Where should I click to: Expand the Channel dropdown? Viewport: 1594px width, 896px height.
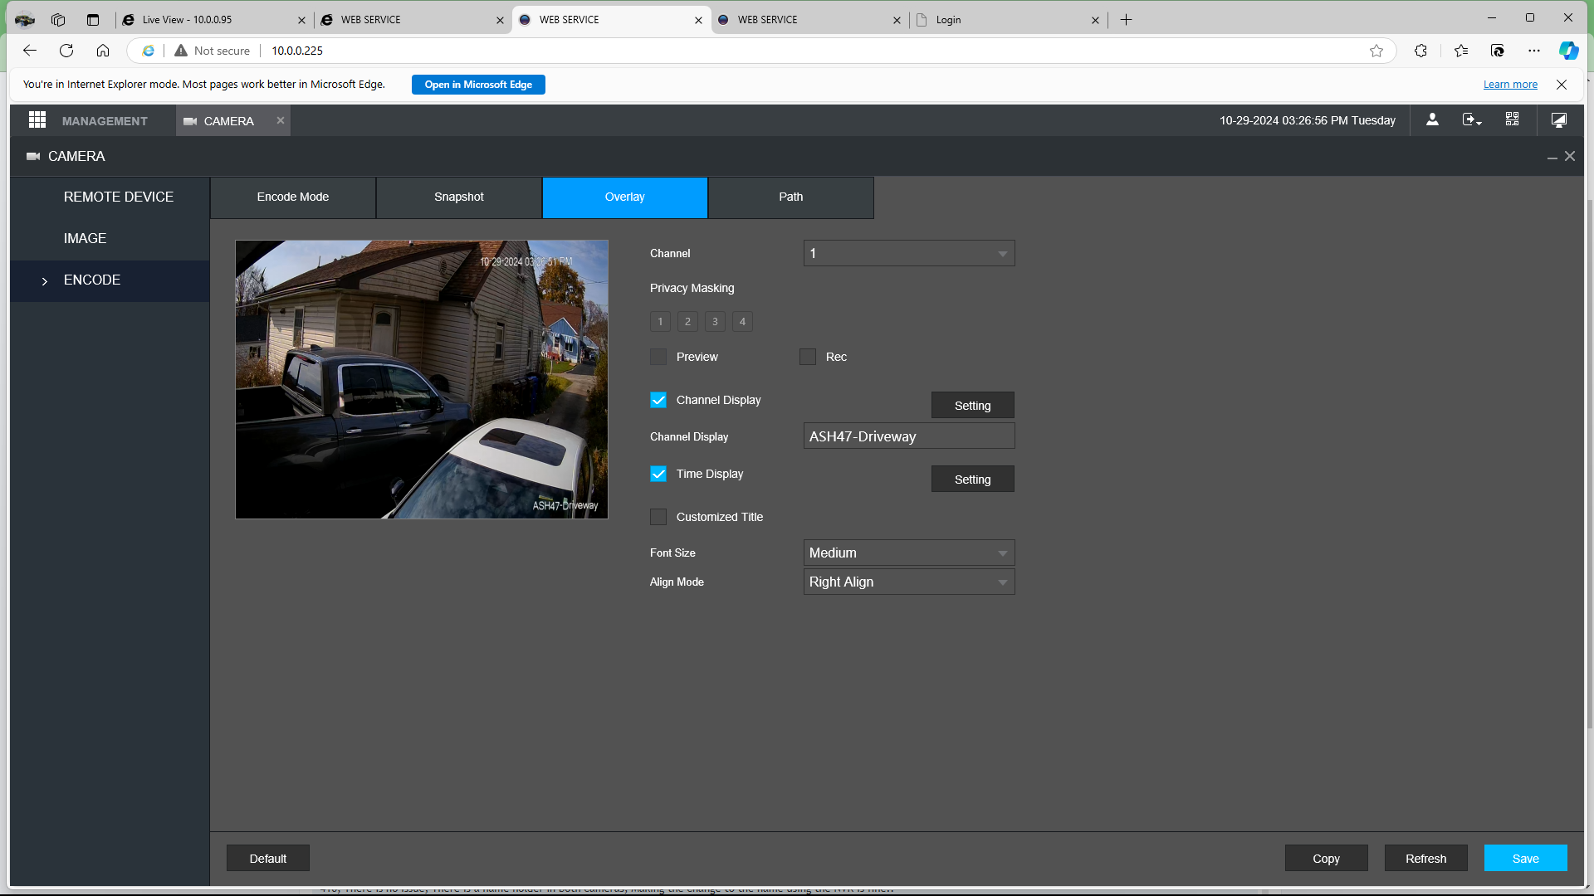909,253
